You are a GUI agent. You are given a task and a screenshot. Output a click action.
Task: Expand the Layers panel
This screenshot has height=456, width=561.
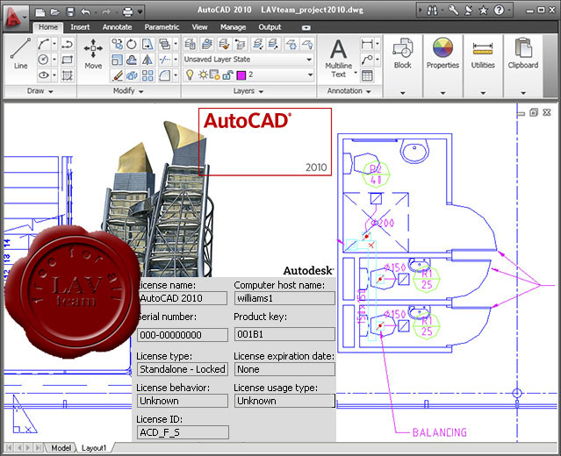click(x=248, y=91)
